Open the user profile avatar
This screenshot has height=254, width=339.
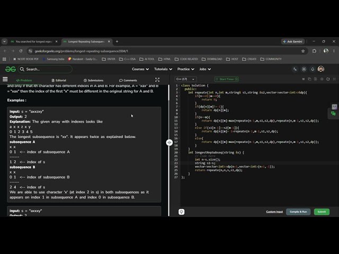321,69
